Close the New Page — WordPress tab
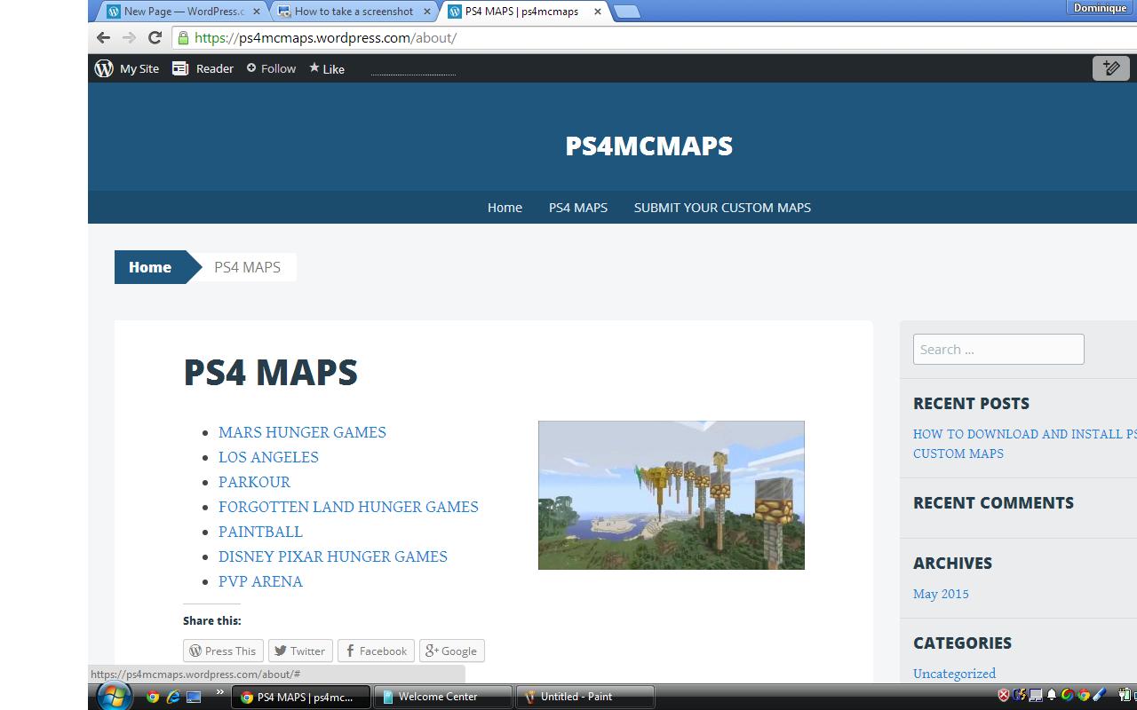 pos(257,12)
